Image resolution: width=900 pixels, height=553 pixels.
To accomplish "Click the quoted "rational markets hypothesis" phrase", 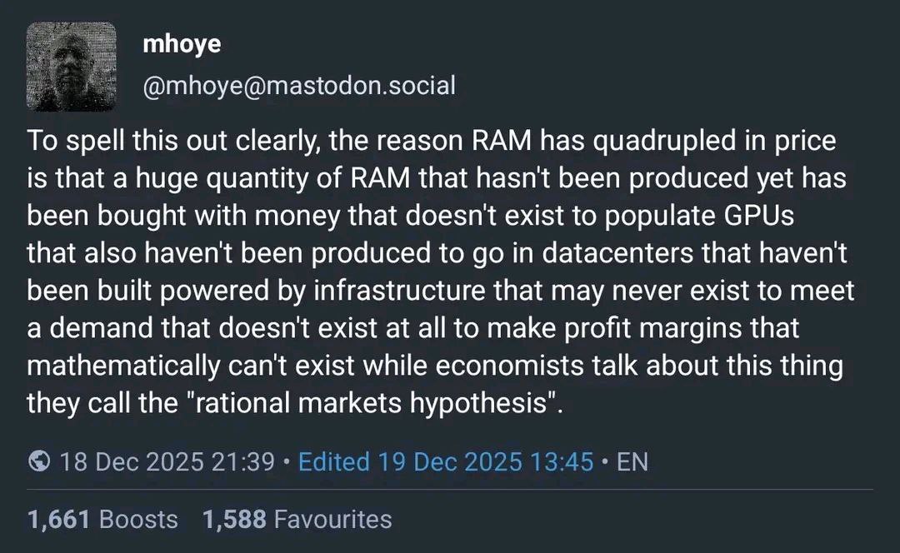I will (x=368, y=405).
